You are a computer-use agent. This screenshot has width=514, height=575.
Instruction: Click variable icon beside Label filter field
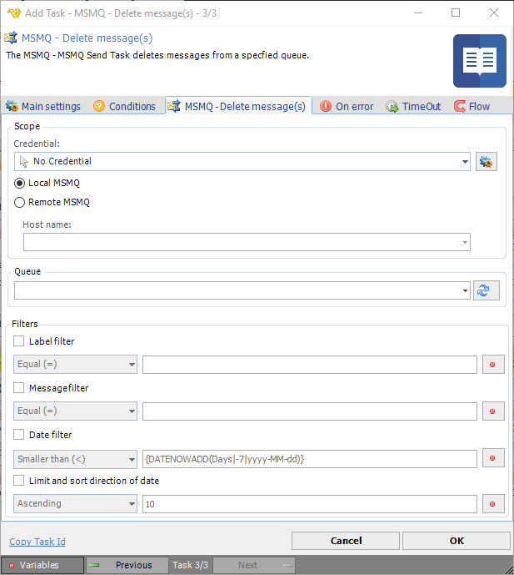point(493,365)
